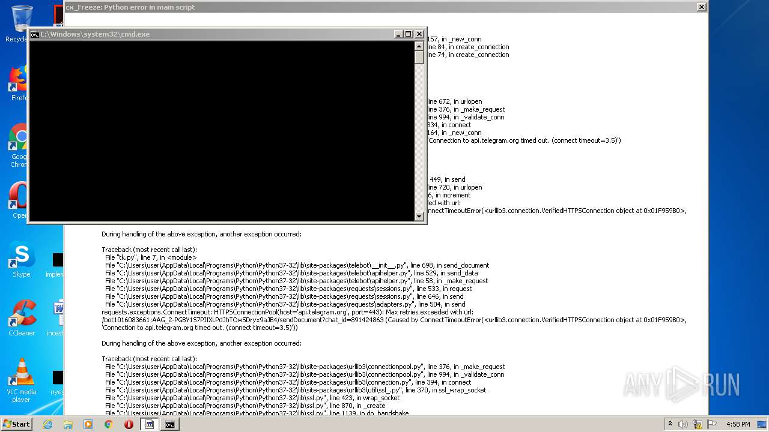Click the 'line 533, in request' sessions.py line
The image size is (769, 432).
288,289
